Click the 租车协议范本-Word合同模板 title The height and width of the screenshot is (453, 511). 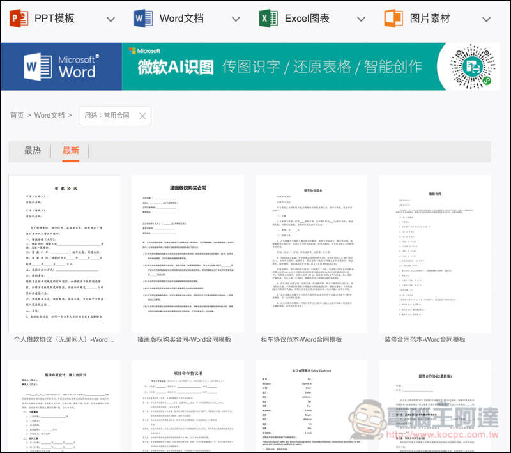click(301, 339)
